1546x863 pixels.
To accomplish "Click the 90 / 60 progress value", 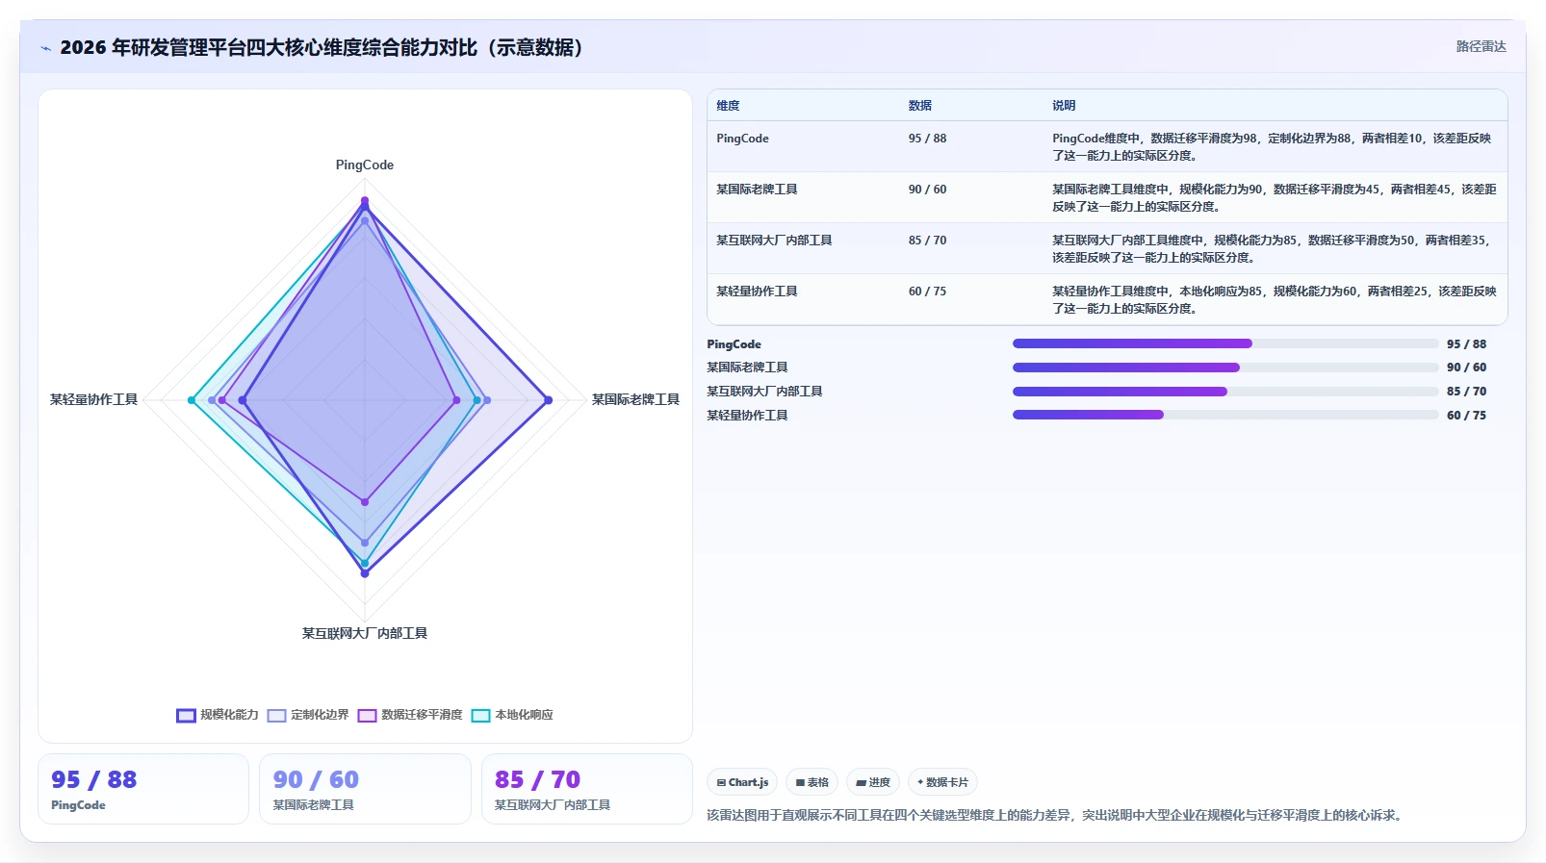I will pos(1466,368).
